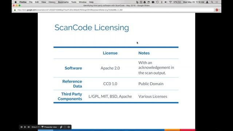The width and height of the screenshot is (233, 131).
Task: Click the secure lock icon
Action: click(x=15, y=10)
